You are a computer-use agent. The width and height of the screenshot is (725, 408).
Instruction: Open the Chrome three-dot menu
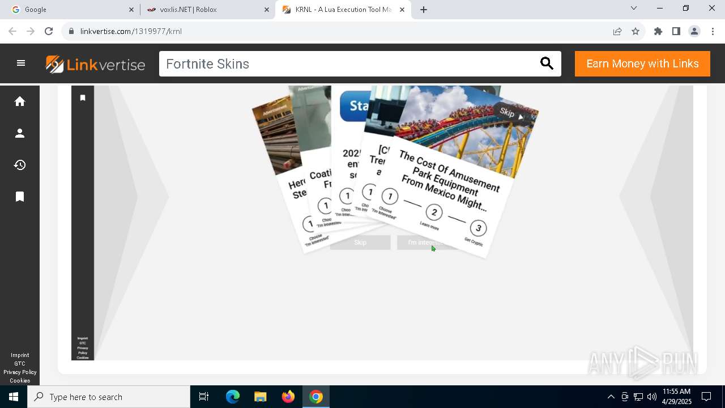point(713,31)
